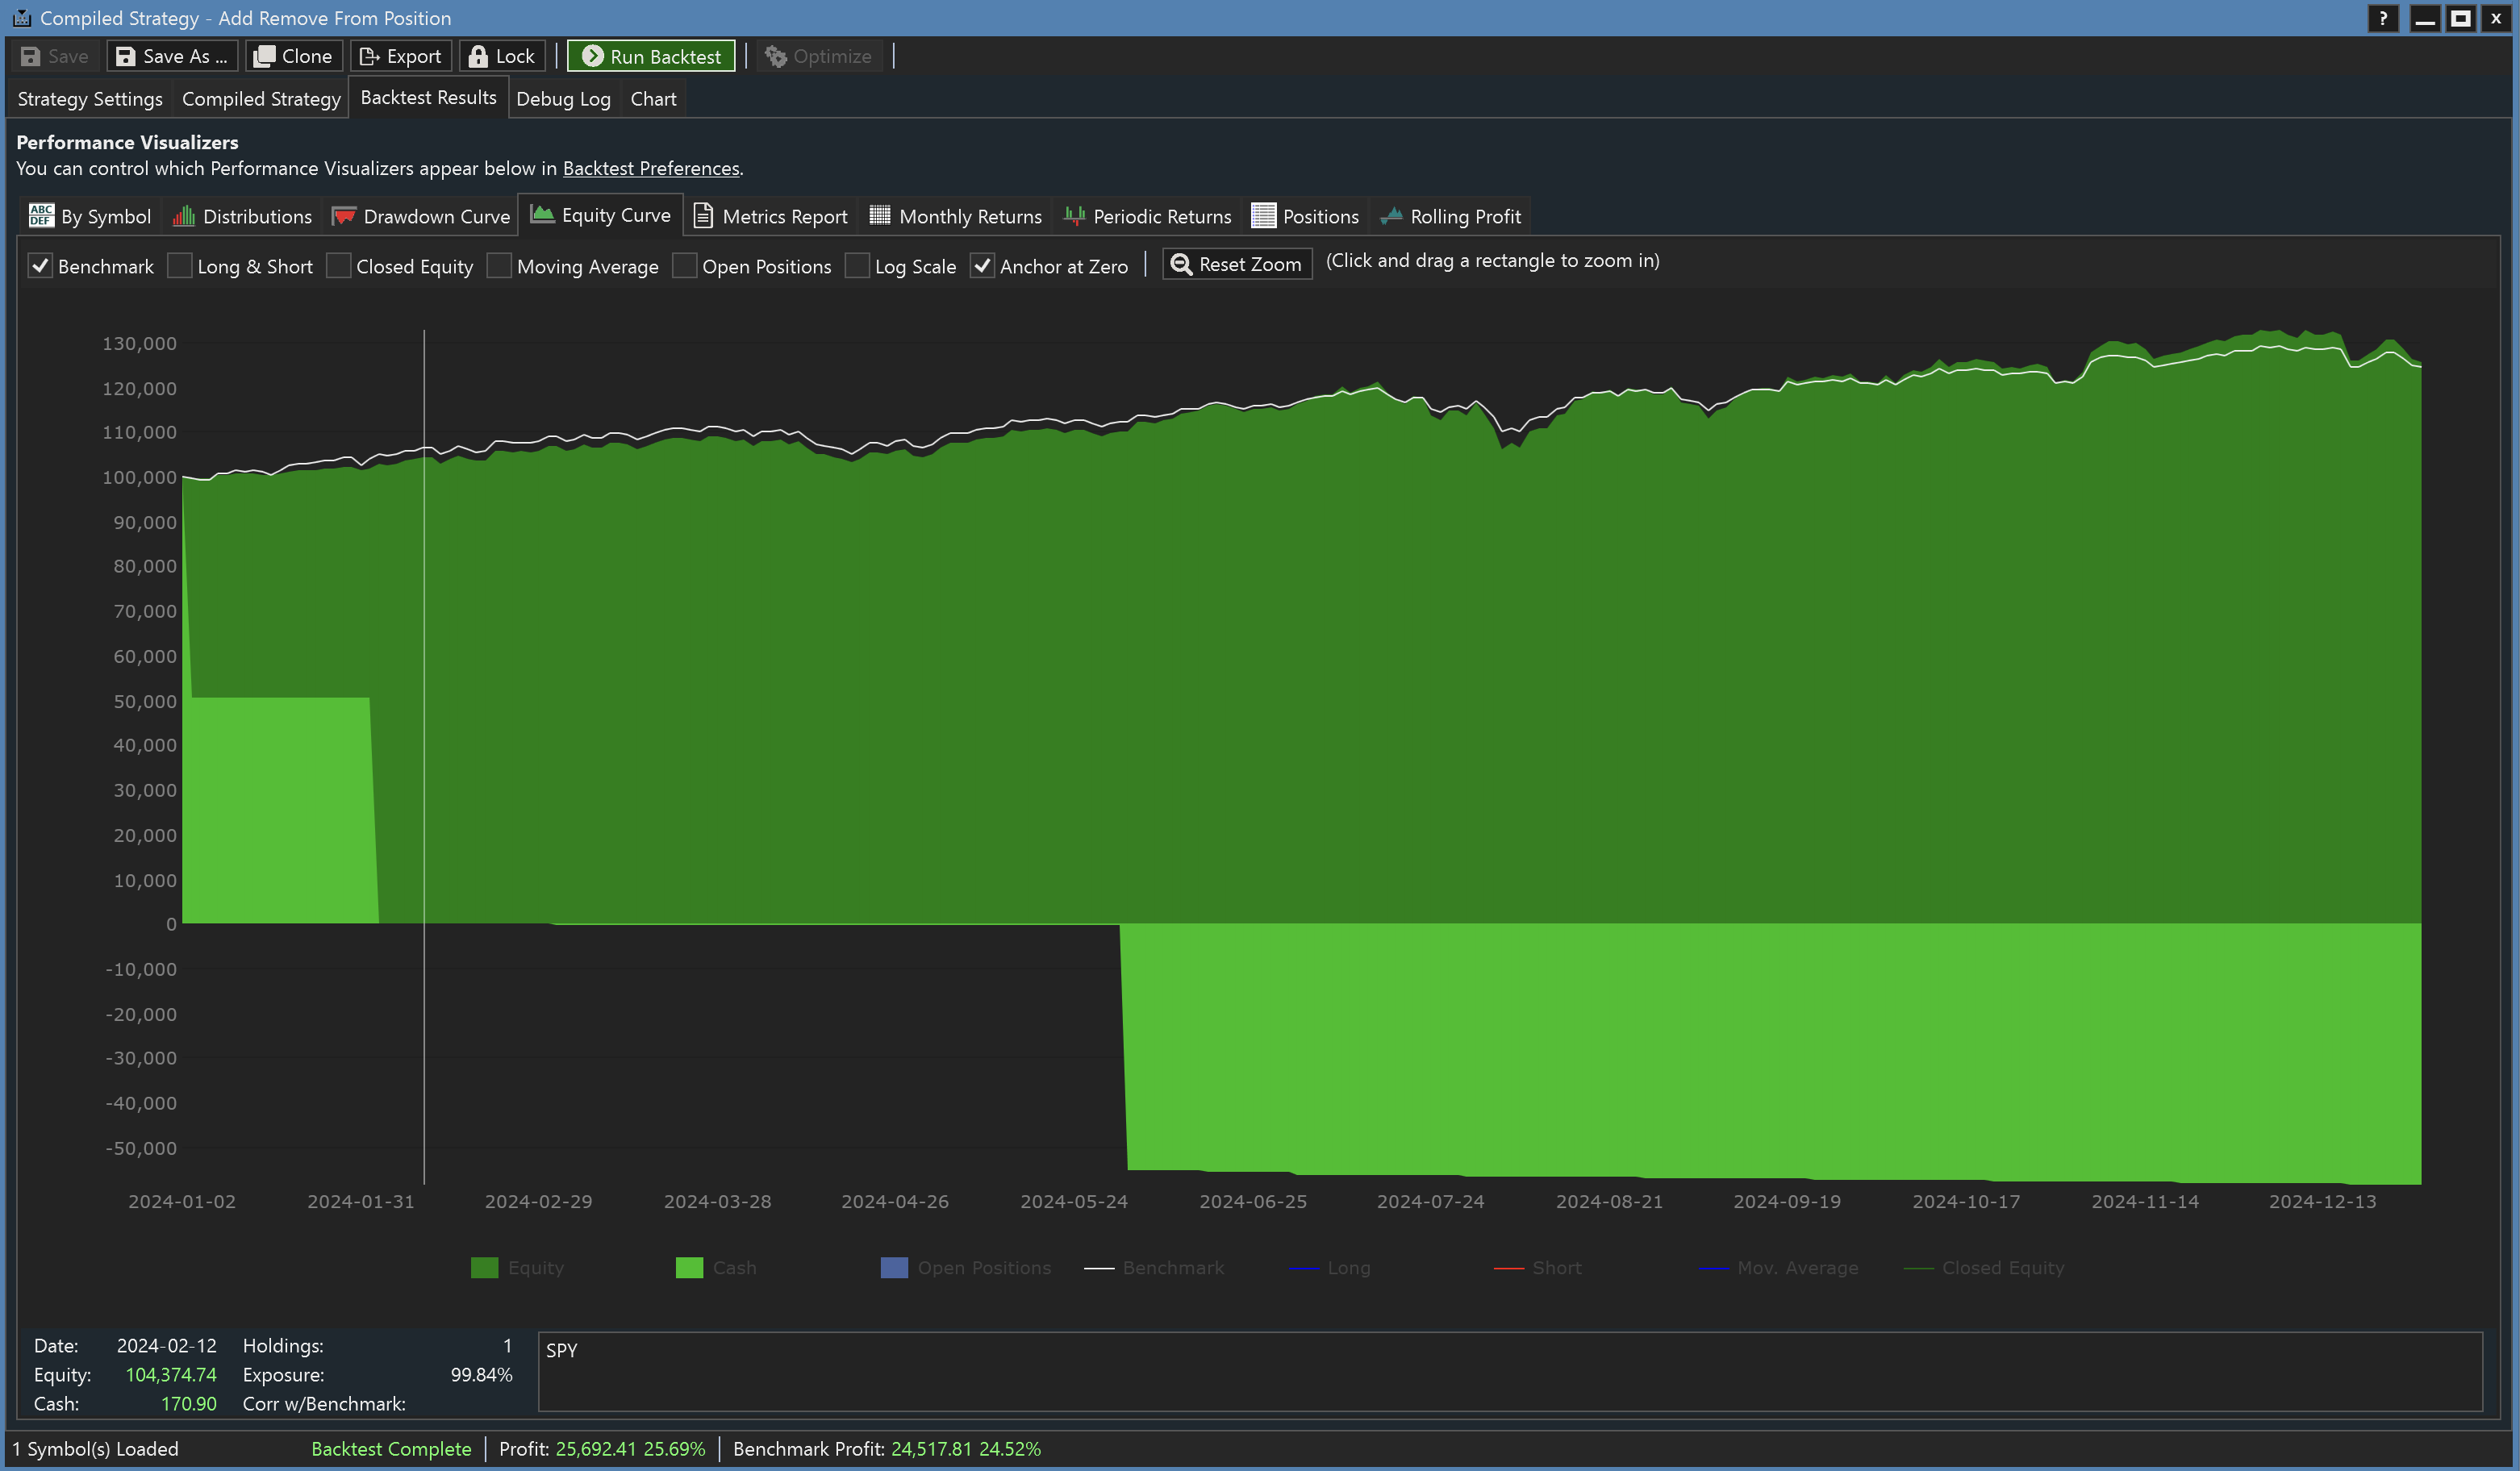
Task: Click the Cash legend color swatch
Action: [x=689, y=1267]
